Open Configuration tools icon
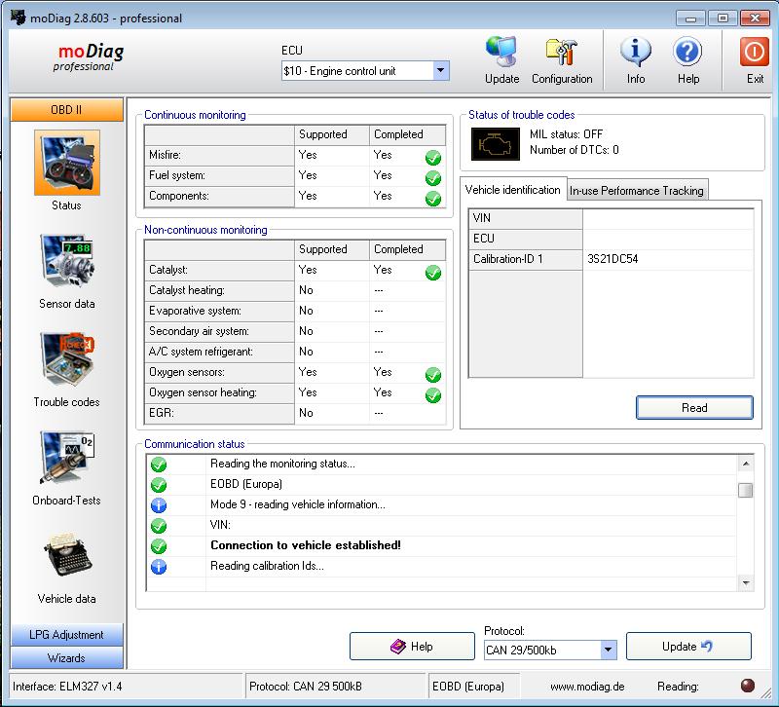The height and width of the screenshot is (707, 779). point(562,53)
